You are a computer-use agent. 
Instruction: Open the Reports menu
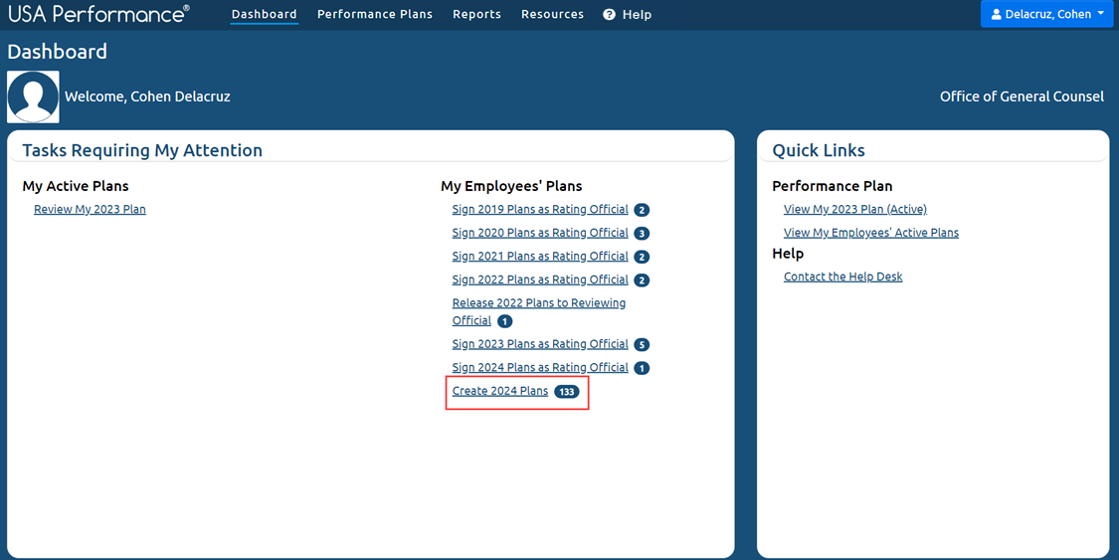(x=476, y=14)
